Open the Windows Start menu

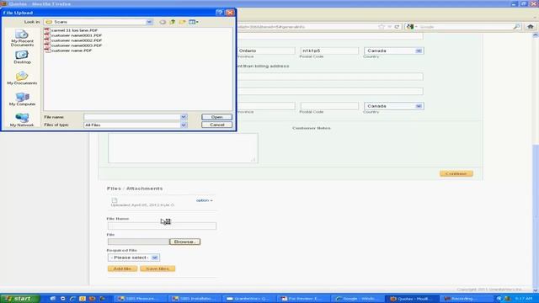pyautogui.click(x=20, y=299)
